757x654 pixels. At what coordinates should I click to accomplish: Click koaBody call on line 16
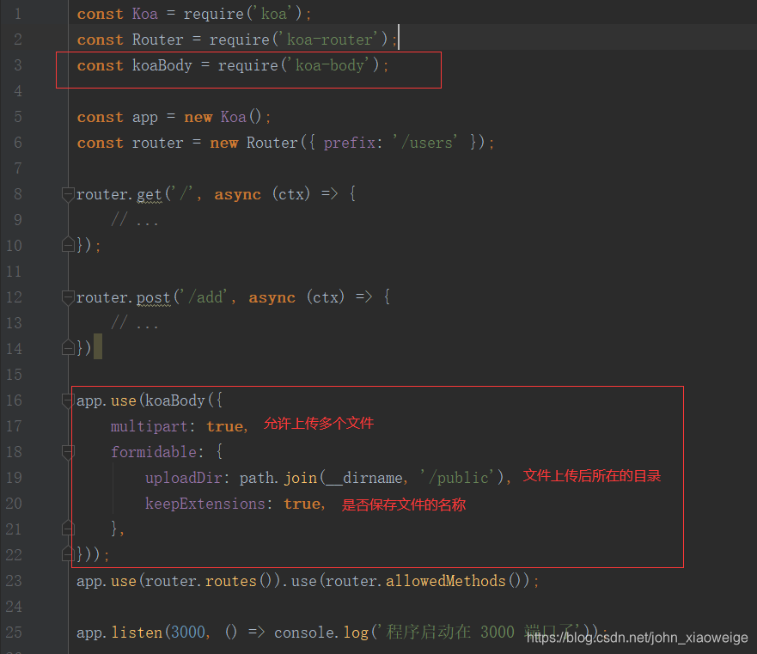[174, 400]
